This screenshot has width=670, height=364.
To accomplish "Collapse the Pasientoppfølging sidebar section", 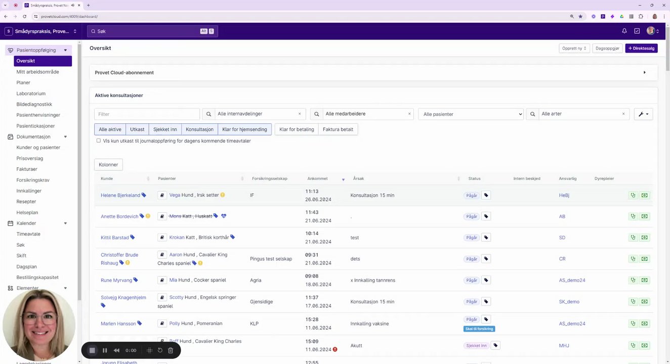I will (65, 50).
